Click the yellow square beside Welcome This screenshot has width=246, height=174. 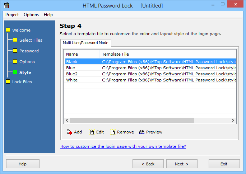[8, 30]
